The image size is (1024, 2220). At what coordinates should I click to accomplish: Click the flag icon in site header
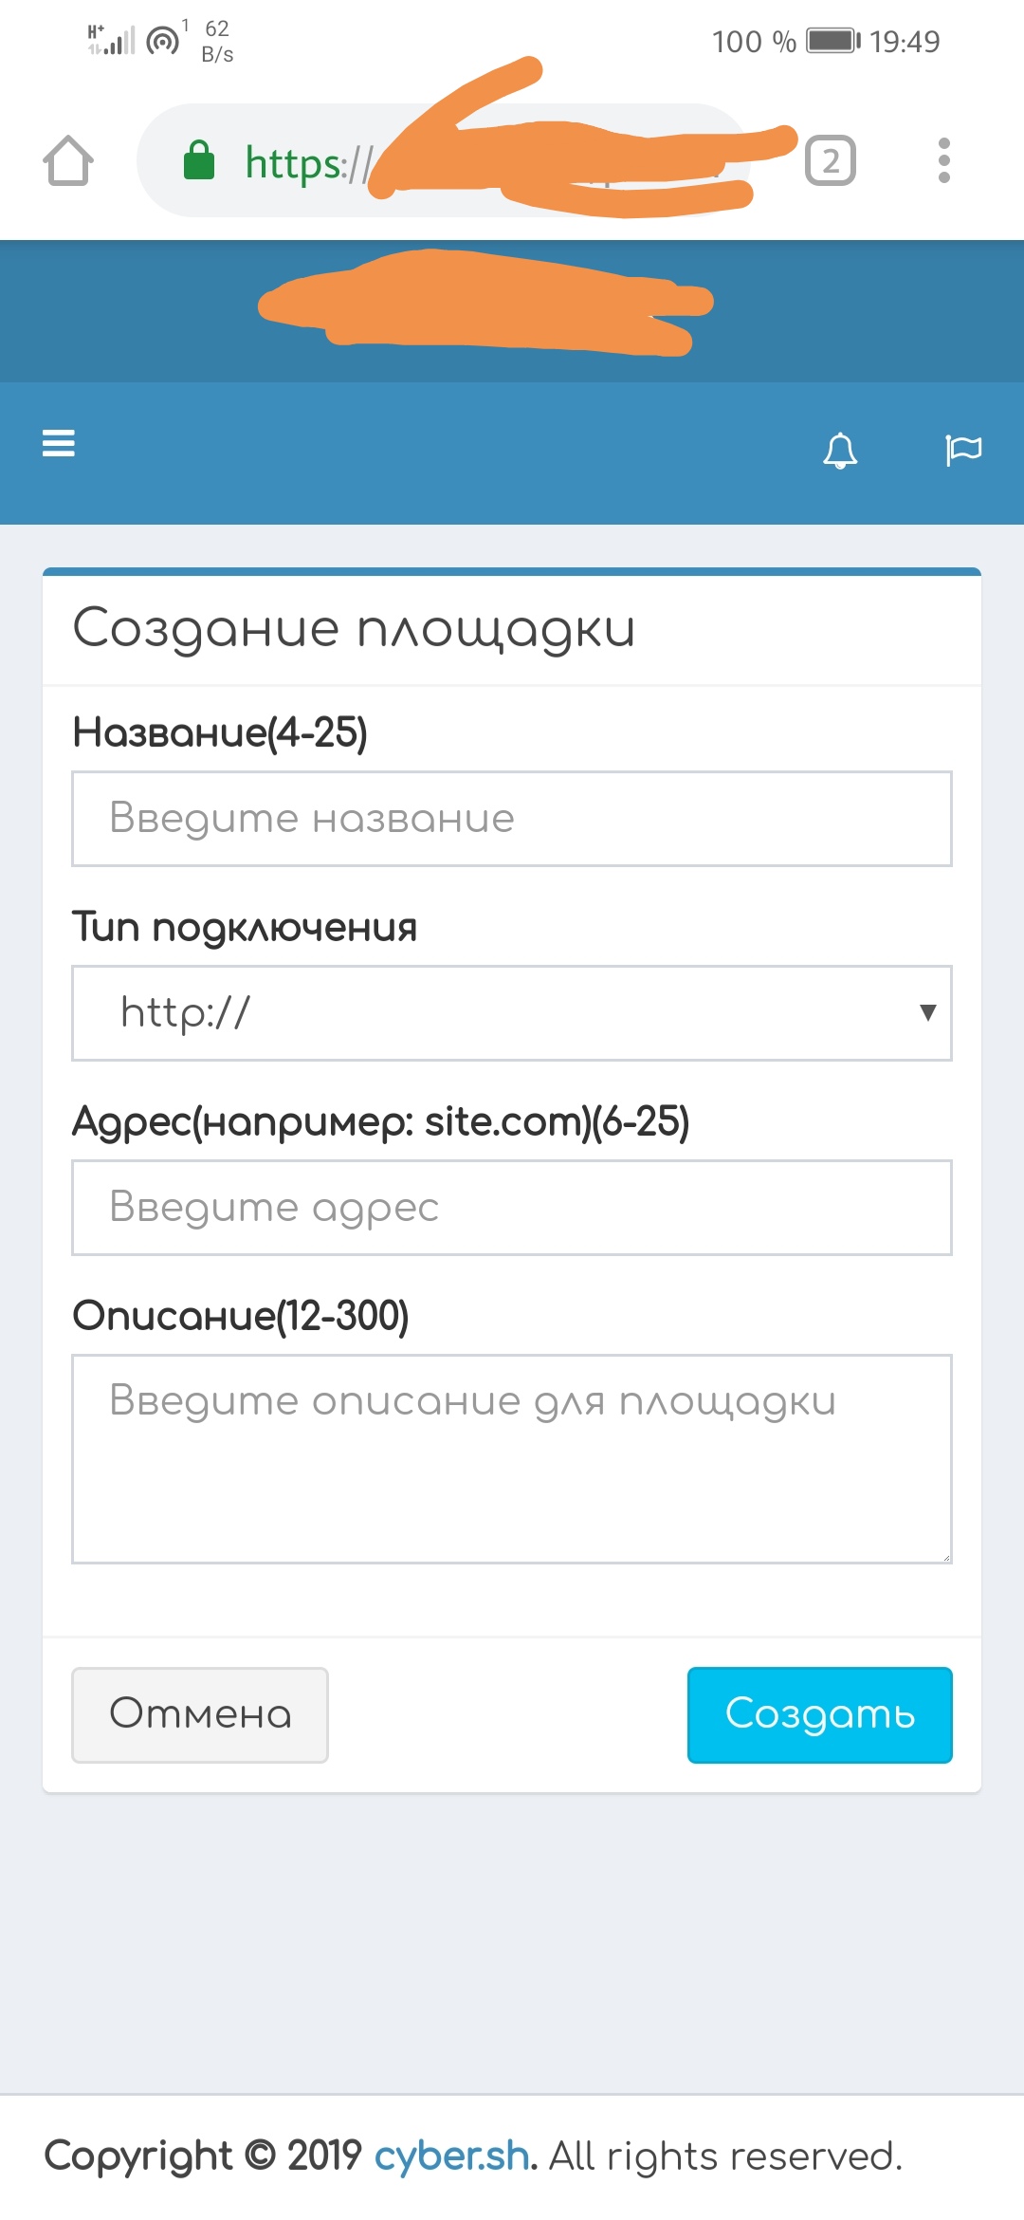click(x=963, y=449)
